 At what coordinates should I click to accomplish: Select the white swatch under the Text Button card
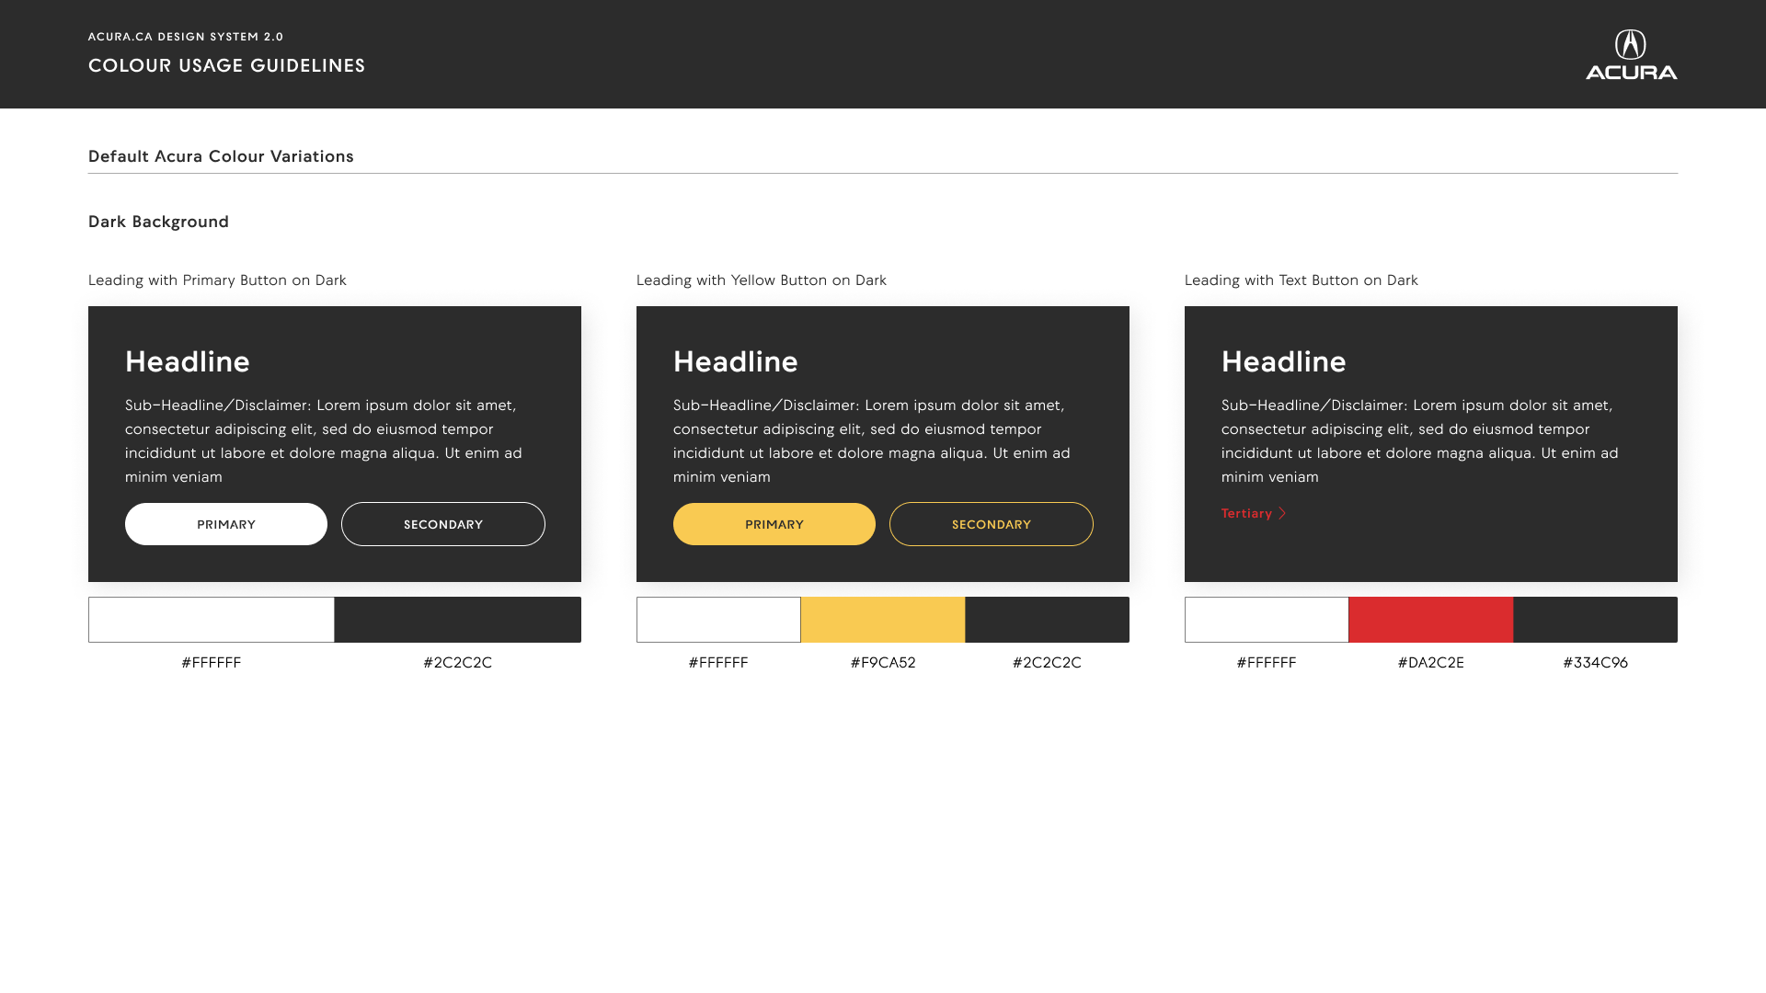1267,620
